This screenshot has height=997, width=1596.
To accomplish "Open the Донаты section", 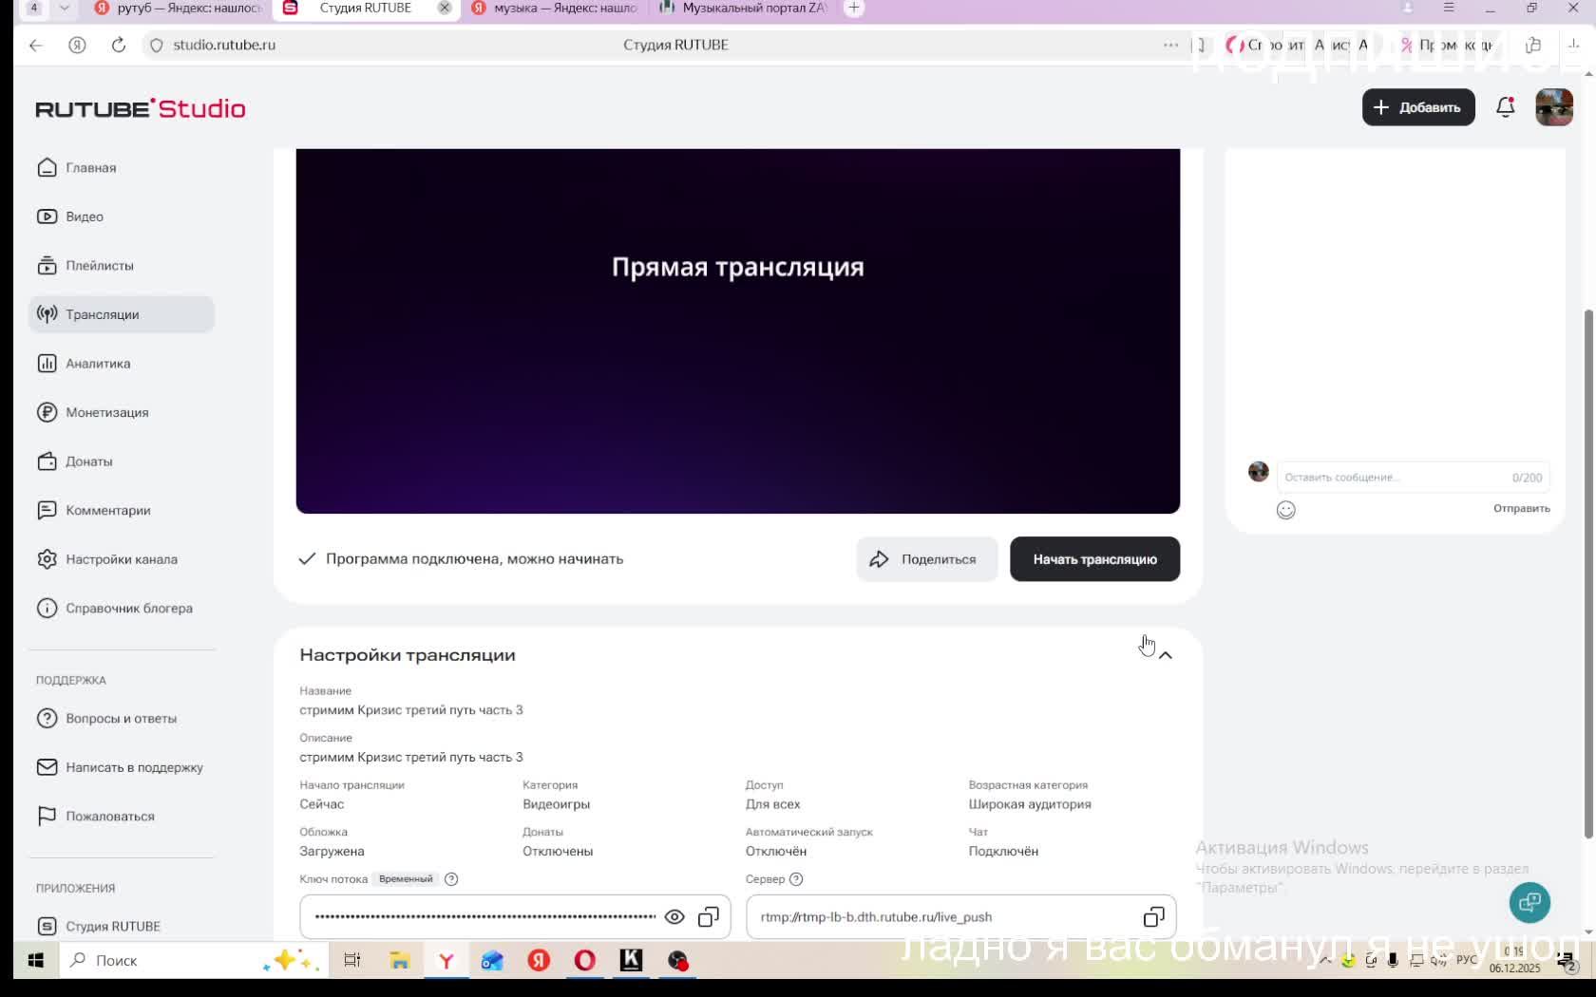I will [x=88, y=461].
